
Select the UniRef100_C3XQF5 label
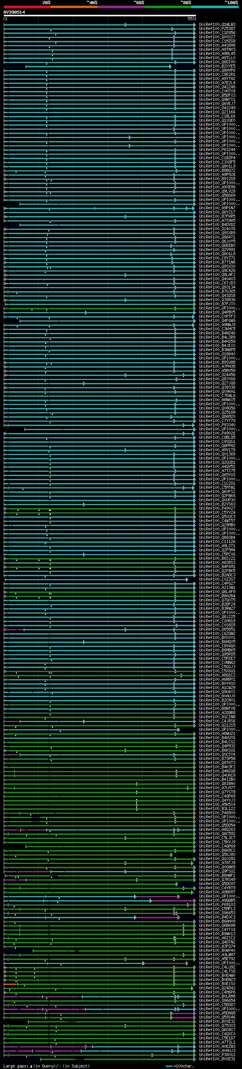pyautogui.click(x=217, y=162)
